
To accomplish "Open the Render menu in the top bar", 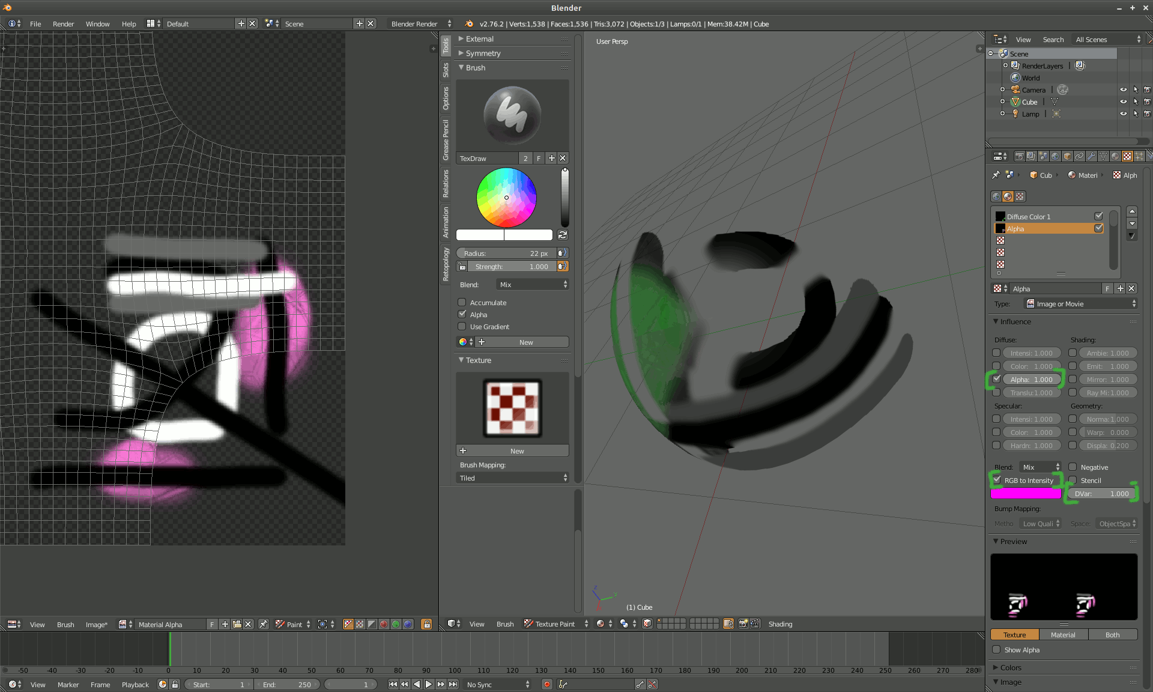I will tap(63, 24).
